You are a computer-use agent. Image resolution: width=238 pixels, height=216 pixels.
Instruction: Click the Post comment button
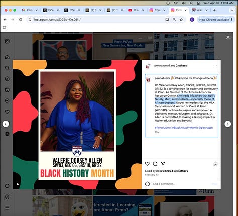click(214, 184)
